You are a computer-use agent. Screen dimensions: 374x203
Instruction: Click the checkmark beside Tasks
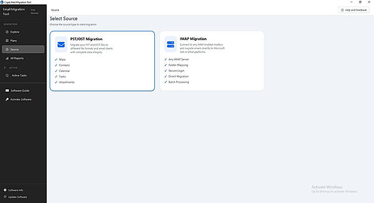coord(56,77)
